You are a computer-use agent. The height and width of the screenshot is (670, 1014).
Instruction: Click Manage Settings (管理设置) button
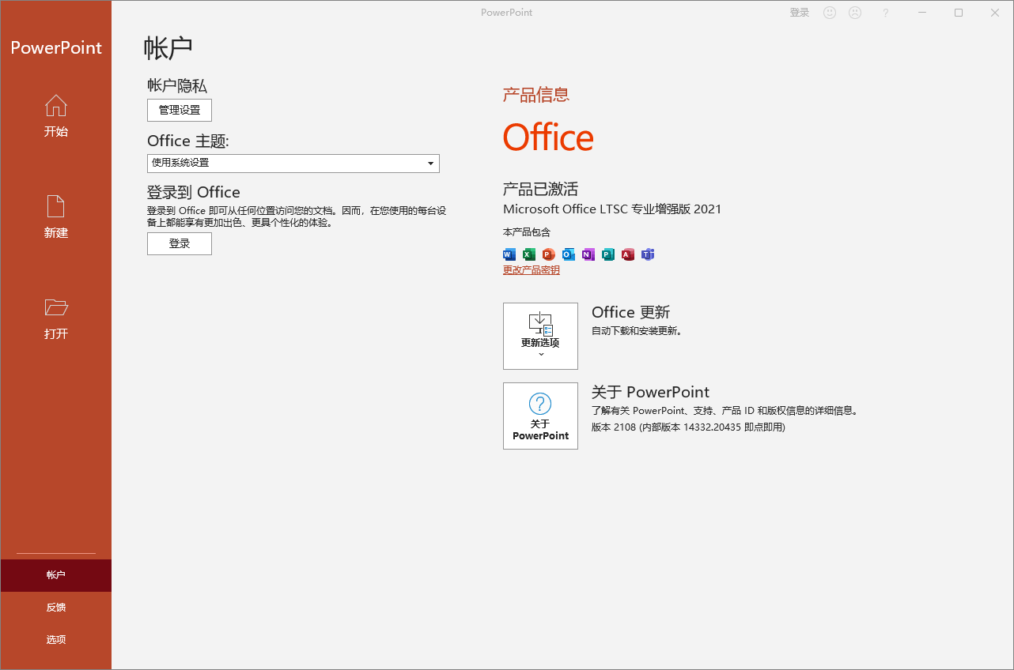(180, 110)
